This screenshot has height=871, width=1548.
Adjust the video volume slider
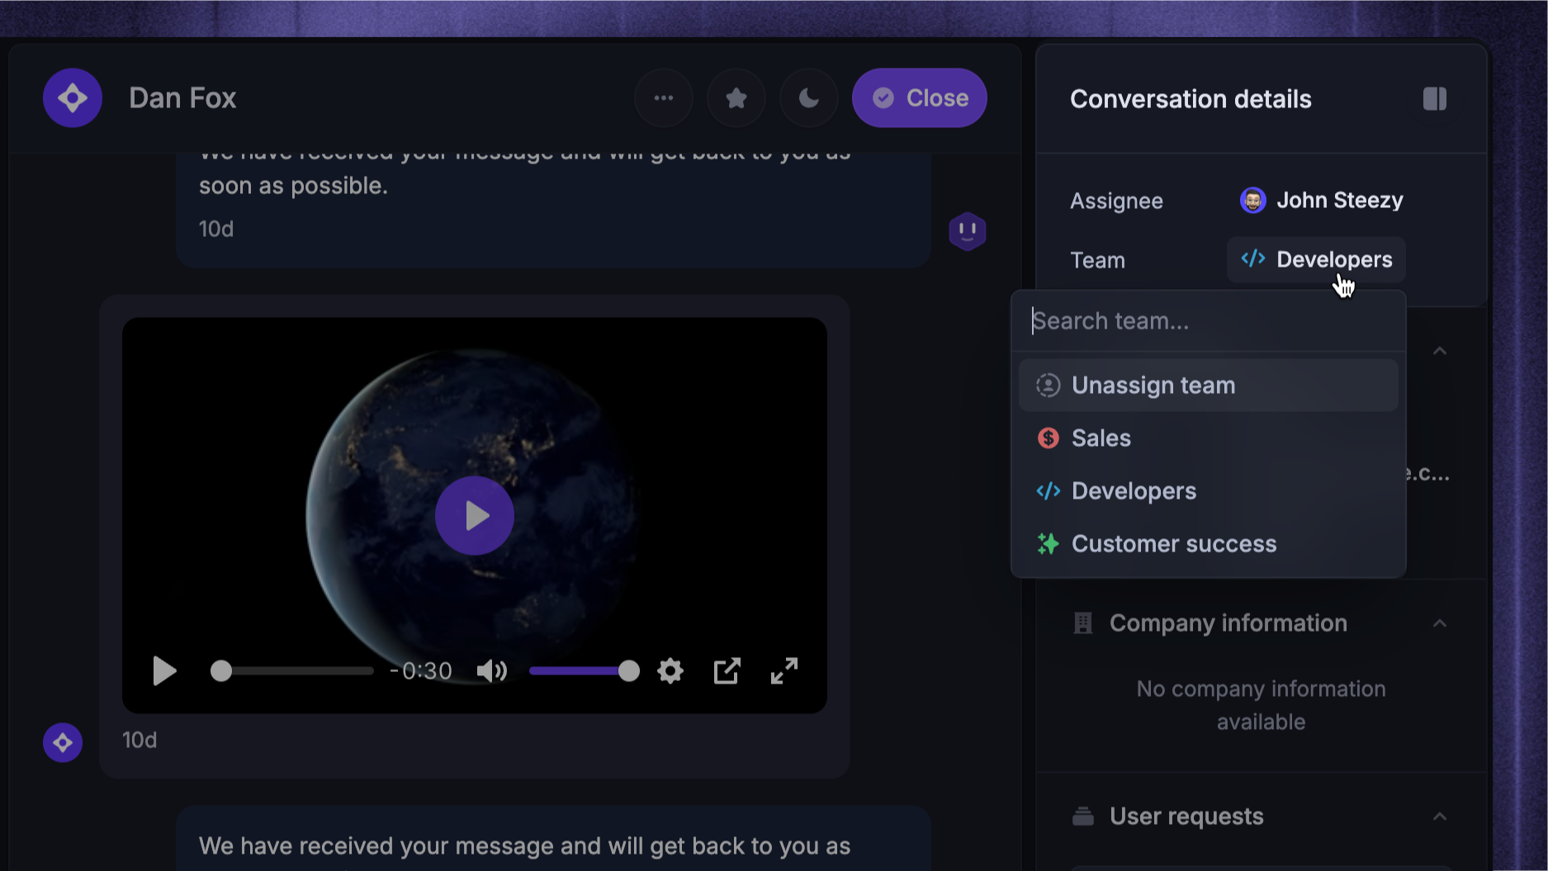pyautogui.click(x=584, y=671)
